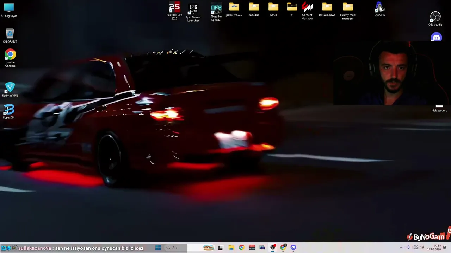Select the Radmin VPN desktop shortcut

click(x=10, y=90)
